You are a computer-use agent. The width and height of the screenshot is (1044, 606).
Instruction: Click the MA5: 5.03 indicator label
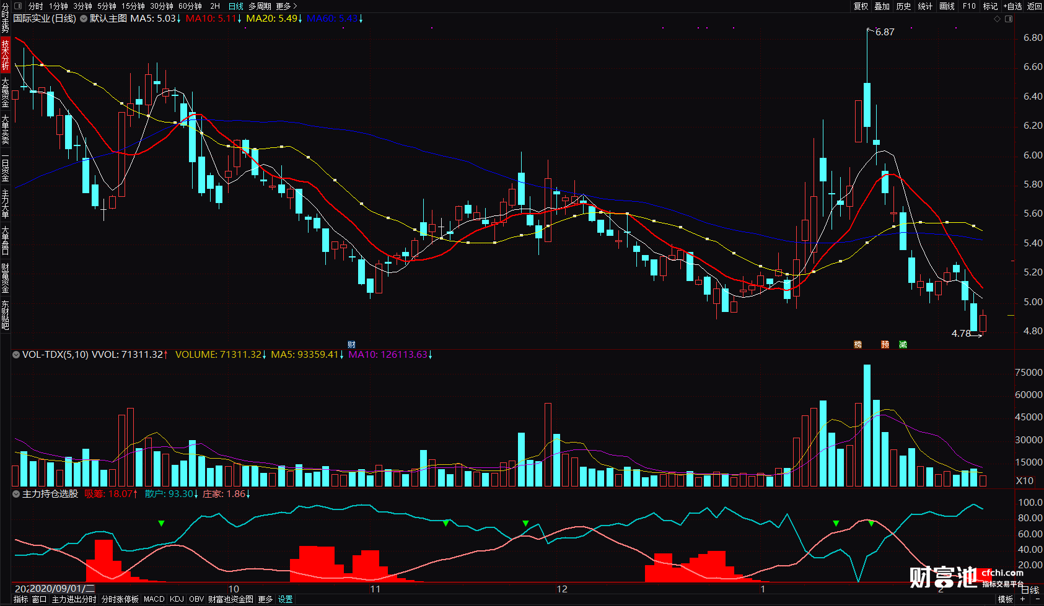[x=156, y=19]
